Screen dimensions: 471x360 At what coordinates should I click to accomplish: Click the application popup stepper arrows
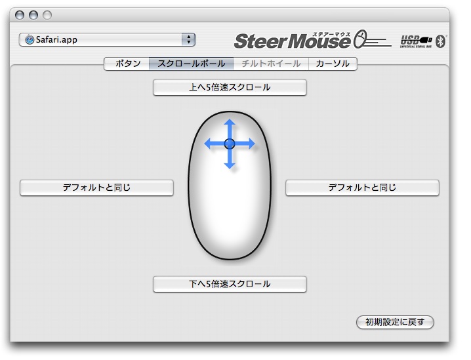point(189,40)
